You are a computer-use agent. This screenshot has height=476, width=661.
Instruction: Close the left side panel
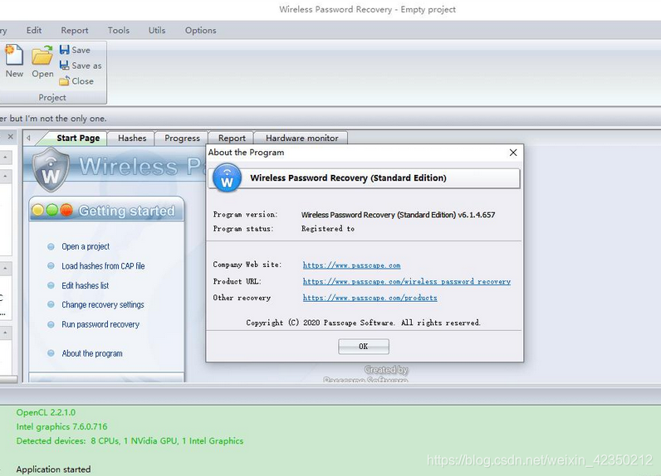(11, 136)
